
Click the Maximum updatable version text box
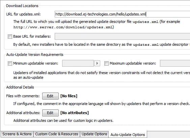175,63
